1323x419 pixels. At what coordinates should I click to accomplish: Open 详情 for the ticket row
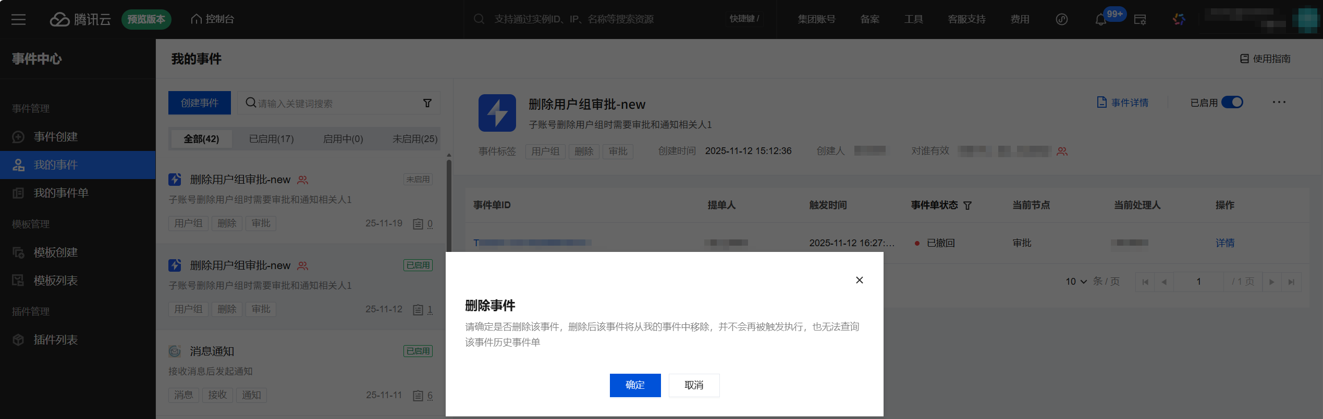click(1225, 243)
